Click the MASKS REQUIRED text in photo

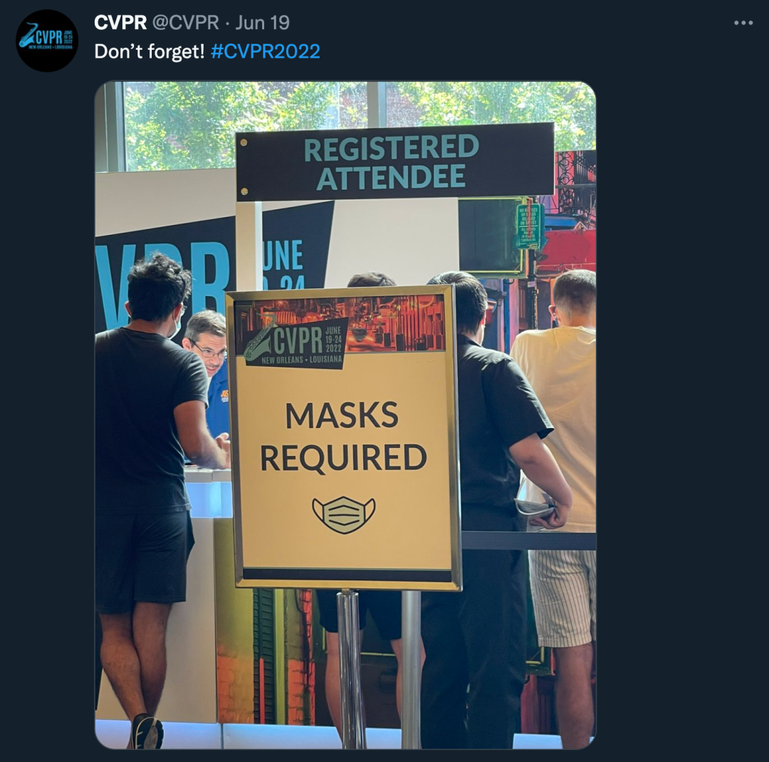[342, 437]
